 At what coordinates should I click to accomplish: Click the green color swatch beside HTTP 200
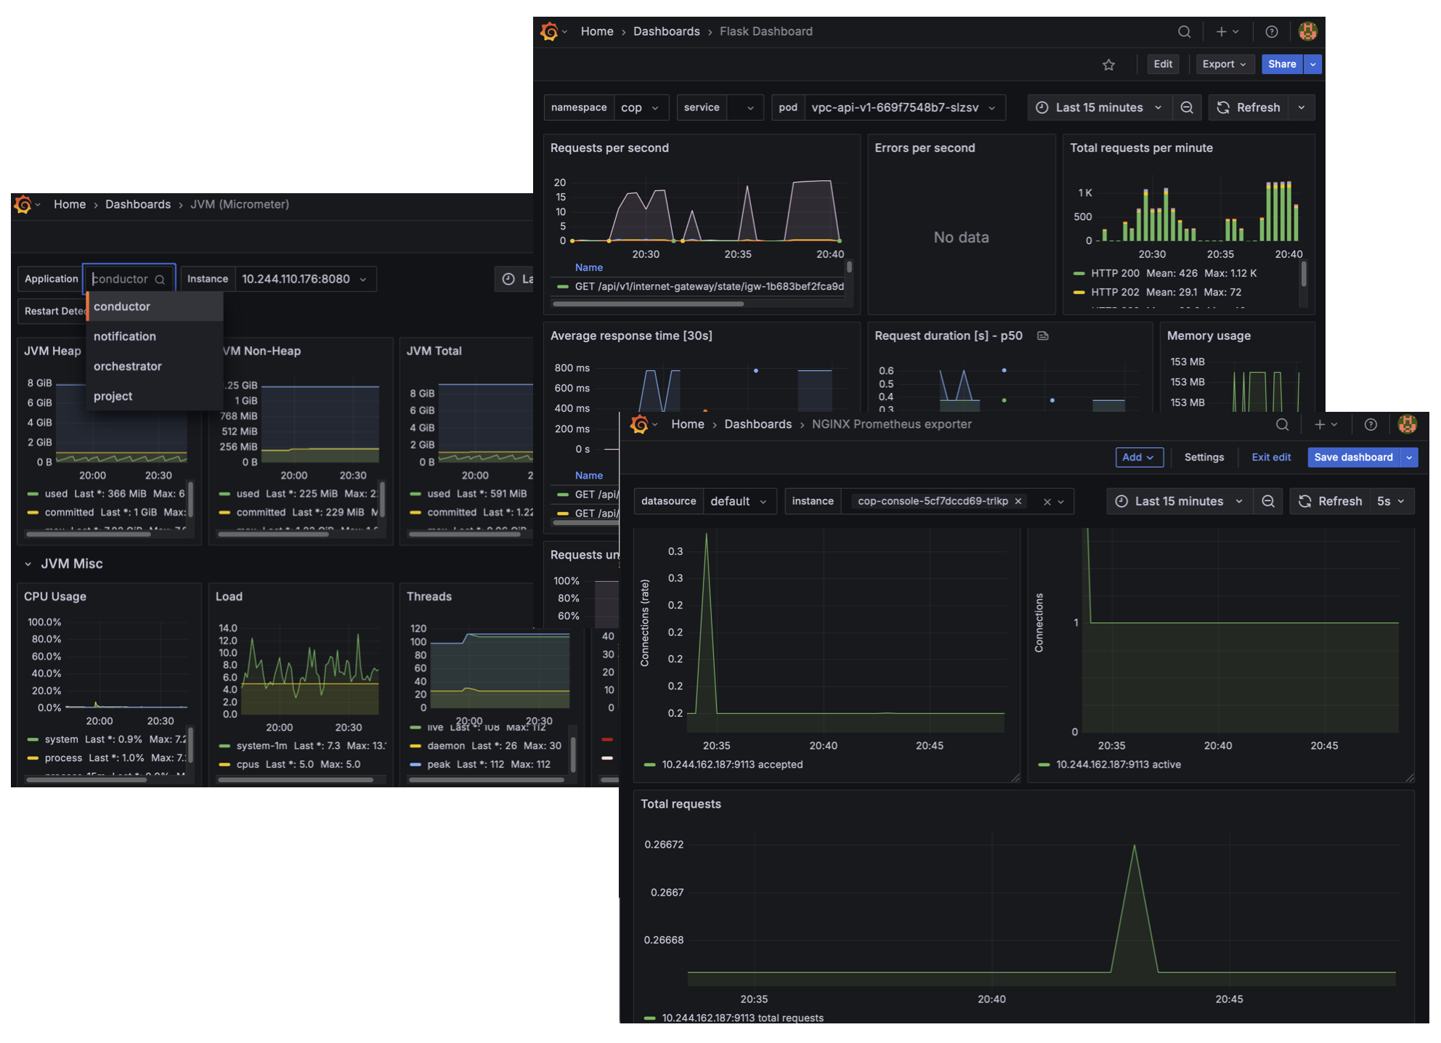(1078, 273)
